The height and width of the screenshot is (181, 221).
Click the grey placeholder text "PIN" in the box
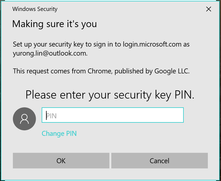tap(51, 116)
